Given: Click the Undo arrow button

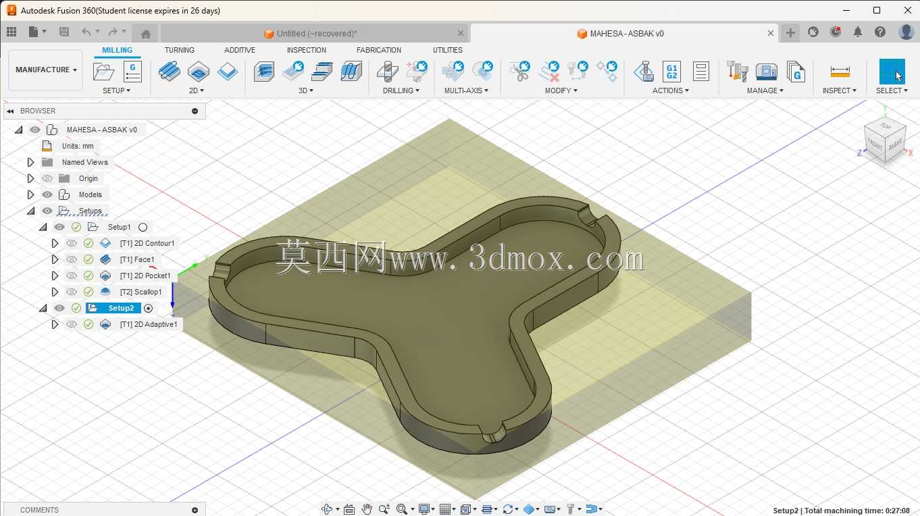Looking at the screenshot, I should [86, 32].
